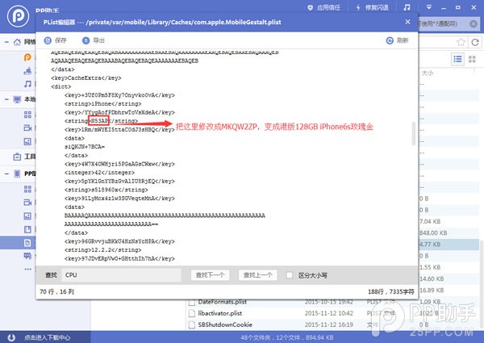Click the Find Next (查找下一个) button
Viewport: 484px width, 343px height.
(x=210, y=274)
